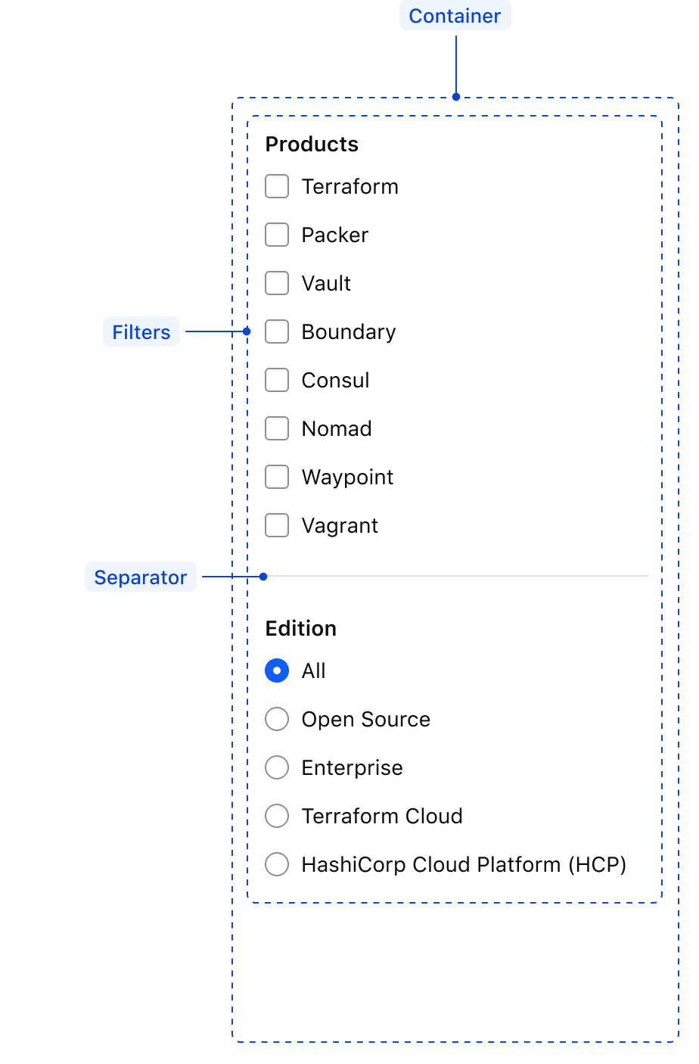Viewport: 699px width, 1064px height.
Task: Click the Separator annotation label
Action: click(x=140, y=577)
